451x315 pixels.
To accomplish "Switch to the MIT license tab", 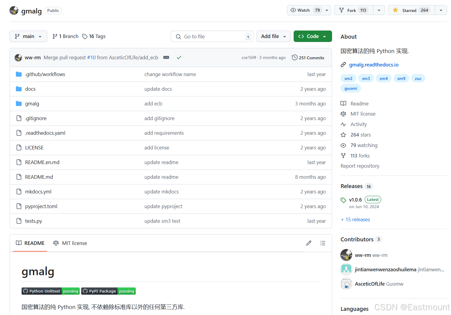I will [70, 243].
